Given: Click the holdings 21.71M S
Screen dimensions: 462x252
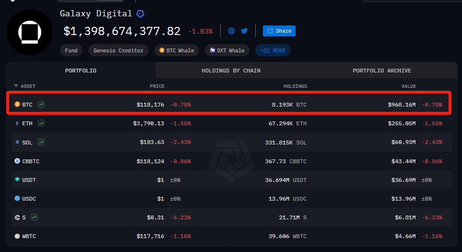Looking at the screenshot, I should [293, 217].
